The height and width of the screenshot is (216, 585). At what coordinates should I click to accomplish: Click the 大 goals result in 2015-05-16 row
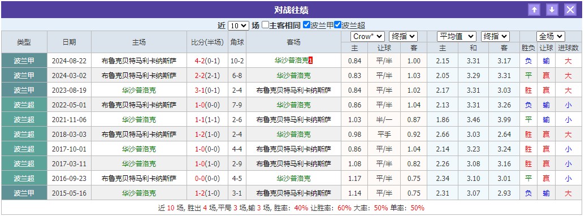tap(568, 193)
